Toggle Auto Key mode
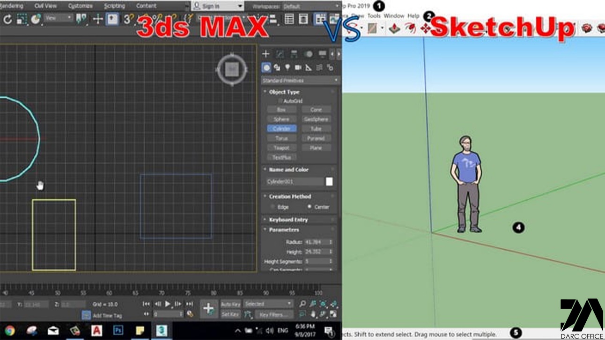Screen dimensions: 605x340 pyautogui.click(x=230, y=304)
